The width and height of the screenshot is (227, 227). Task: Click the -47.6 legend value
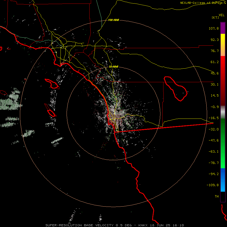214,140
